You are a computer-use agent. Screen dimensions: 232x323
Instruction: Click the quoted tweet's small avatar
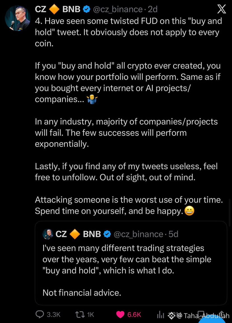tap(48, 234)
